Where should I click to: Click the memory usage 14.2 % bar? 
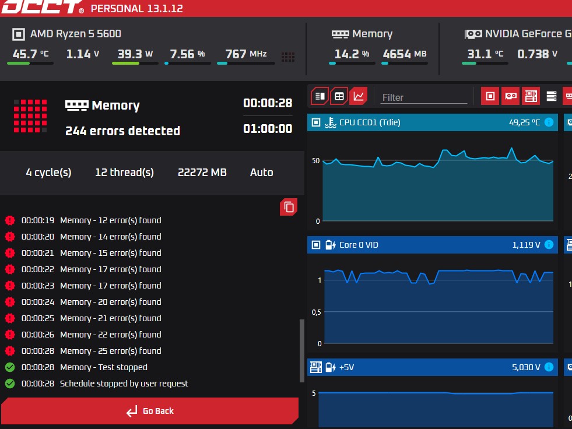pyautogui.click(x=352, y=64)
